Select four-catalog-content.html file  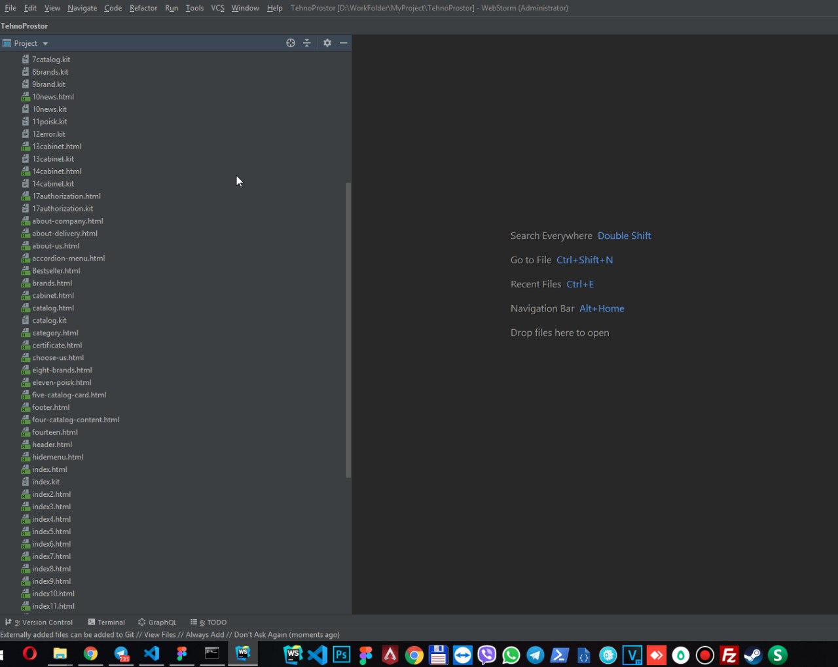[x=76, y=420]
